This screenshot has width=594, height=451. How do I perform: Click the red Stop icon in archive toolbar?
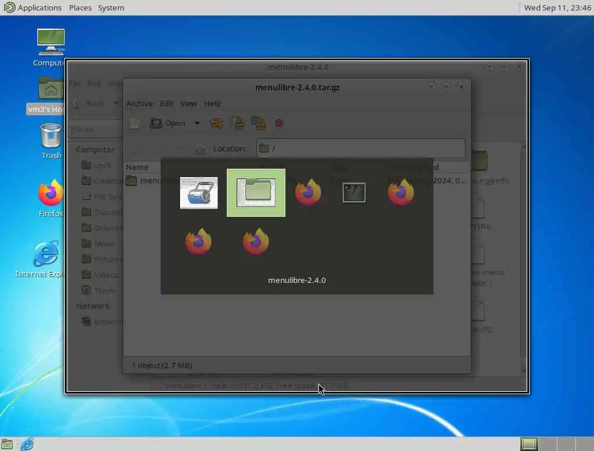(x=279, y=123)
